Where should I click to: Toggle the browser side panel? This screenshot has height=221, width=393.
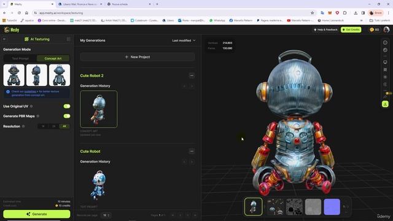pos(363,13)
